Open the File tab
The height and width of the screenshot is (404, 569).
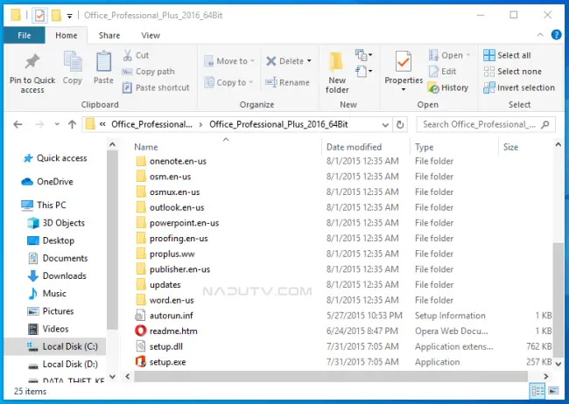tap(25, 35)
